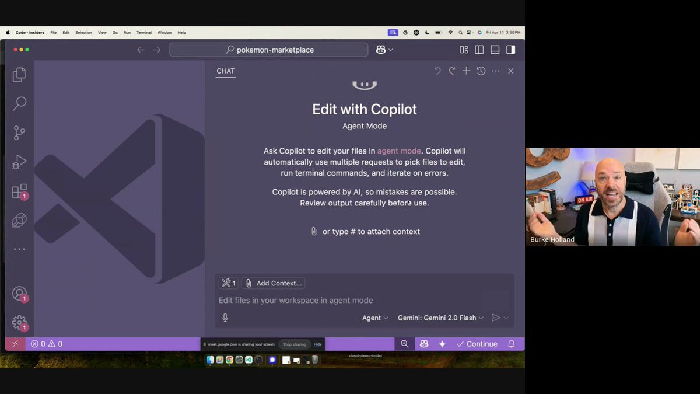Image resolution: width=700 pixels, height=394 pixels.
Task: Expand the Copilot dropdown chevron in title bar
Action: point(390,50)
